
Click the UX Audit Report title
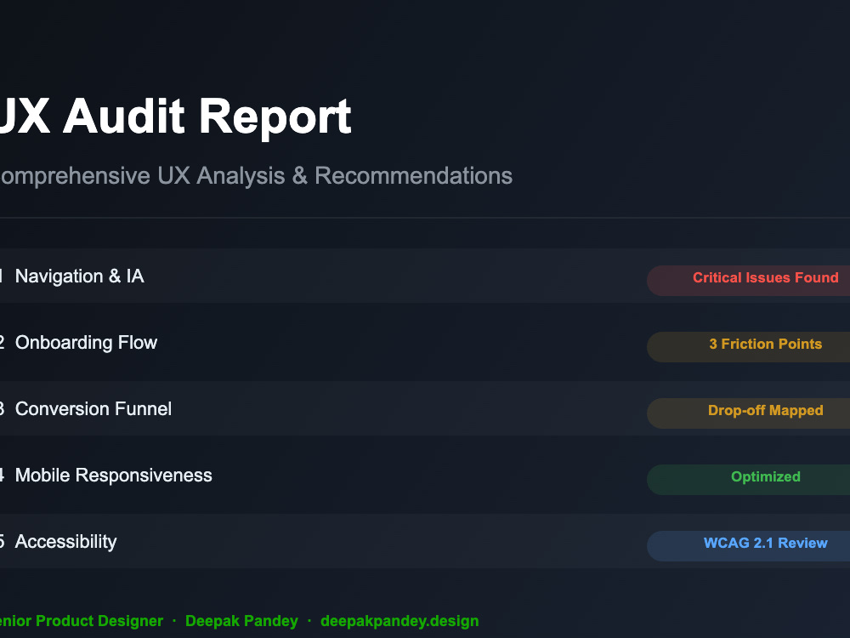pyautogui.click(x=175, y=116)
